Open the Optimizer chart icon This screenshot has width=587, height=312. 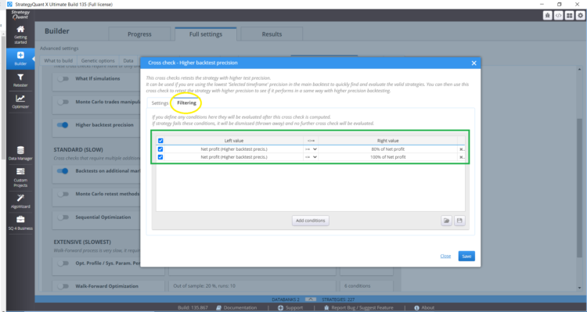click(x=20, y=99)
